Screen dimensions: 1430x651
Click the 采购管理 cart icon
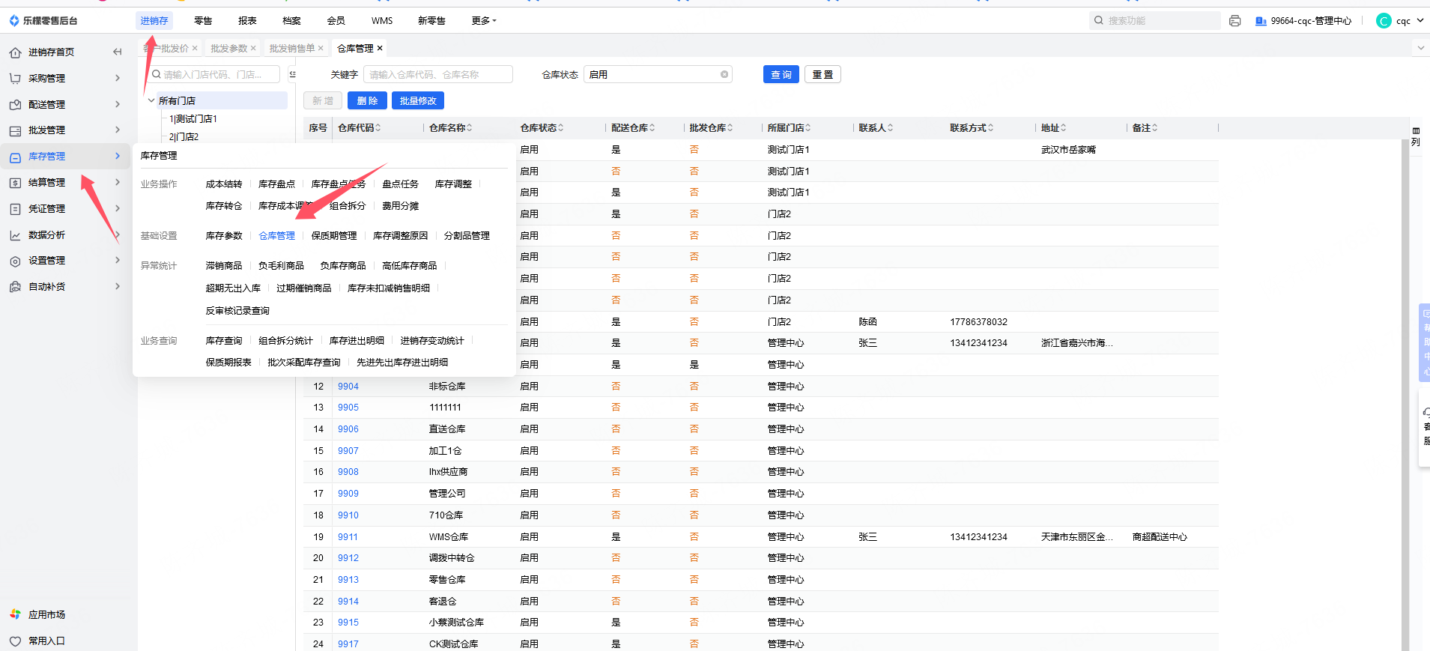tap(15, 78)
